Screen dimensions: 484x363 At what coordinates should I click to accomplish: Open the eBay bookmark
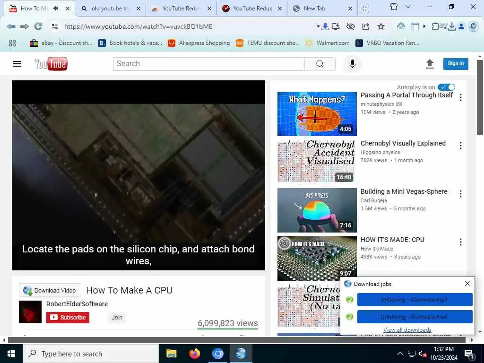(61, 43)
